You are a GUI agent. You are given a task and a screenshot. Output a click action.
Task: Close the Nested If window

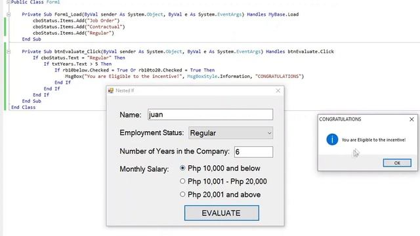click(x=278, y=90)
